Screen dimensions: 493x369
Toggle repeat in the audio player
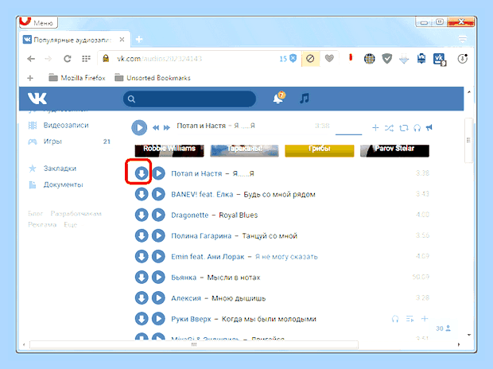coord(404,128)
